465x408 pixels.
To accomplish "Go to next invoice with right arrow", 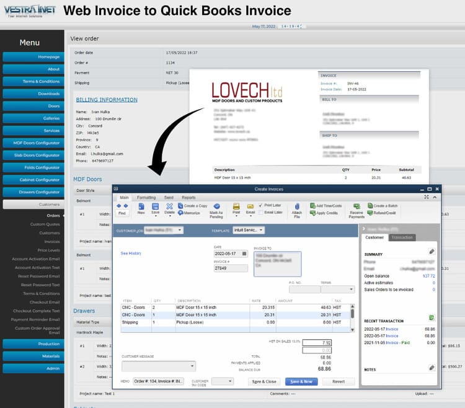I will tap(126, 205).
